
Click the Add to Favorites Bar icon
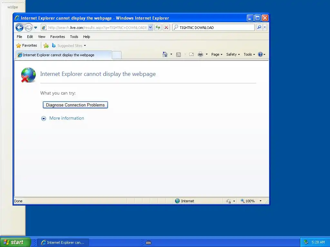point(46,45)
